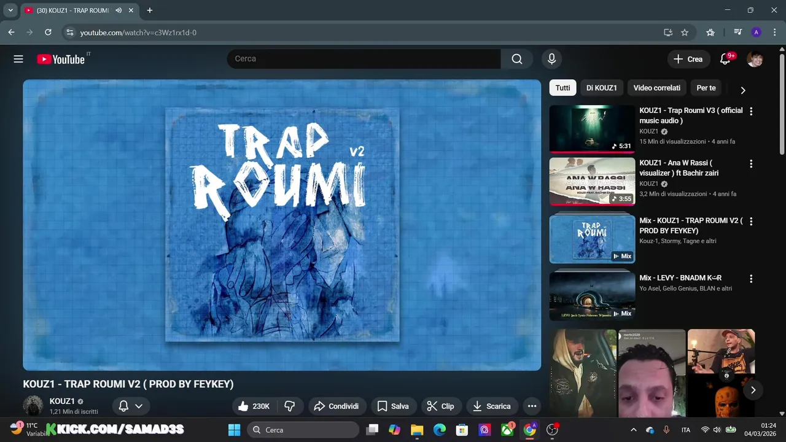Show hidden system tray icons
This screenshot has width=786, height=442.
(x=634, y=430)
